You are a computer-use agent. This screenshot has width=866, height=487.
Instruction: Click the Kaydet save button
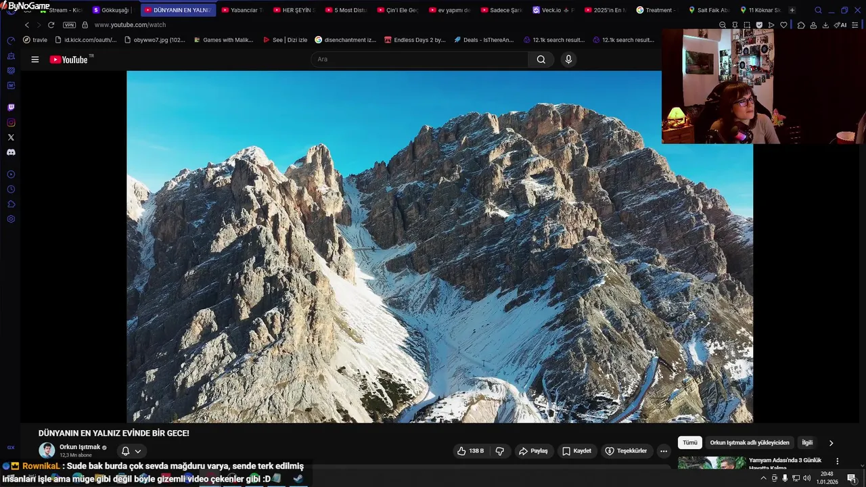coord(576,451)
